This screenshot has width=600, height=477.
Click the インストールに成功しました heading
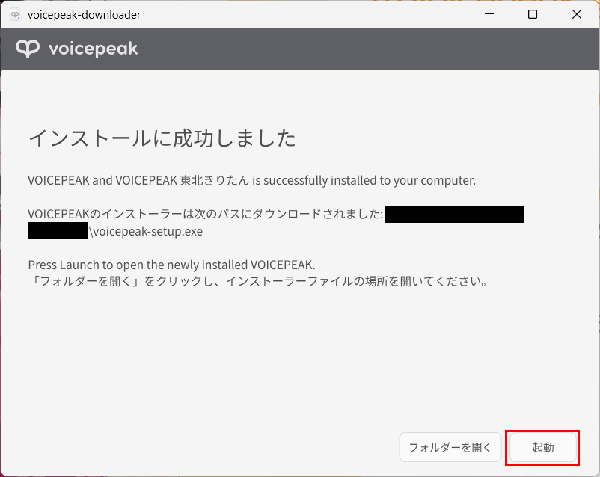[x=162, y=138]
